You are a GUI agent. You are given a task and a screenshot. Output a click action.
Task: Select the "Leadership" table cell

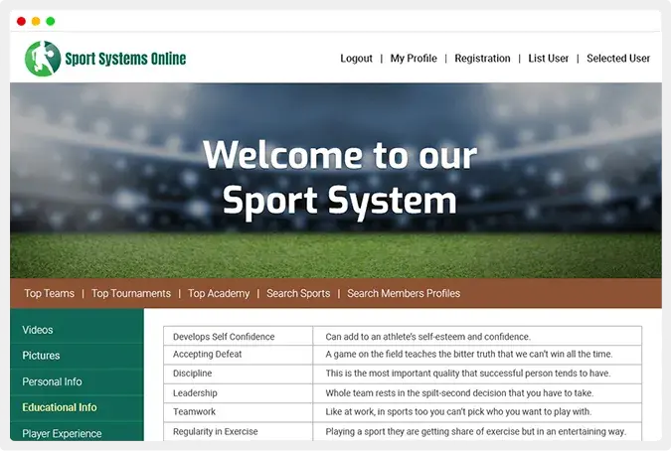[x=238, y=392]
